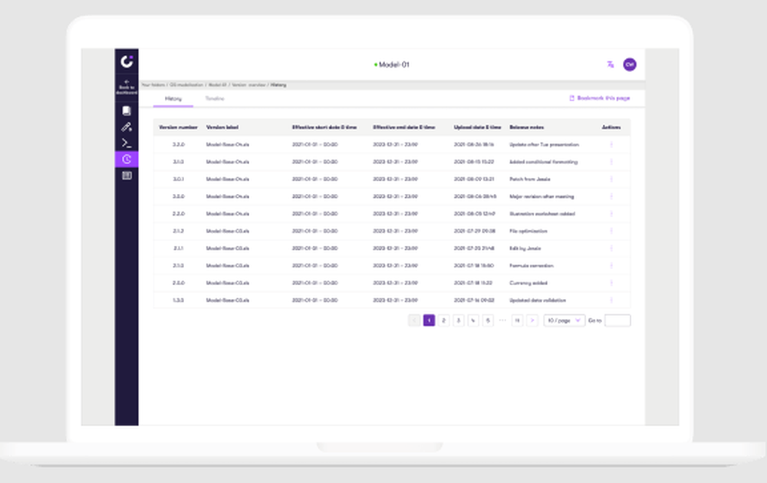
Task: Click the Model-01 title in header
Action: click(393, 64)
